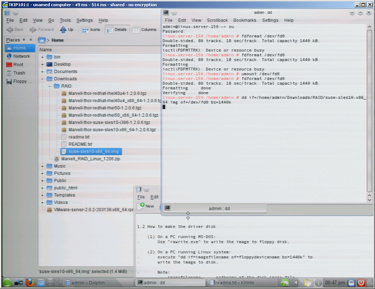
Task: Collapse the Downloads folder
Action: click(x=42, y=79)
